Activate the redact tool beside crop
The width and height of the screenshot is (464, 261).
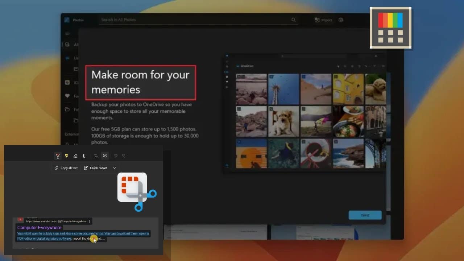point(105,156)
